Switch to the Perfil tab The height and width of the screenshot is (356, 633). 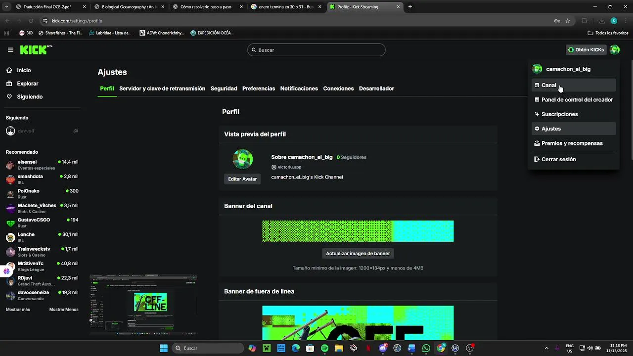(x=107, y=89)
